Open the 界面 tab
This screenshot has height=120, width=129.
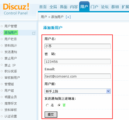(x=63, y=7)
